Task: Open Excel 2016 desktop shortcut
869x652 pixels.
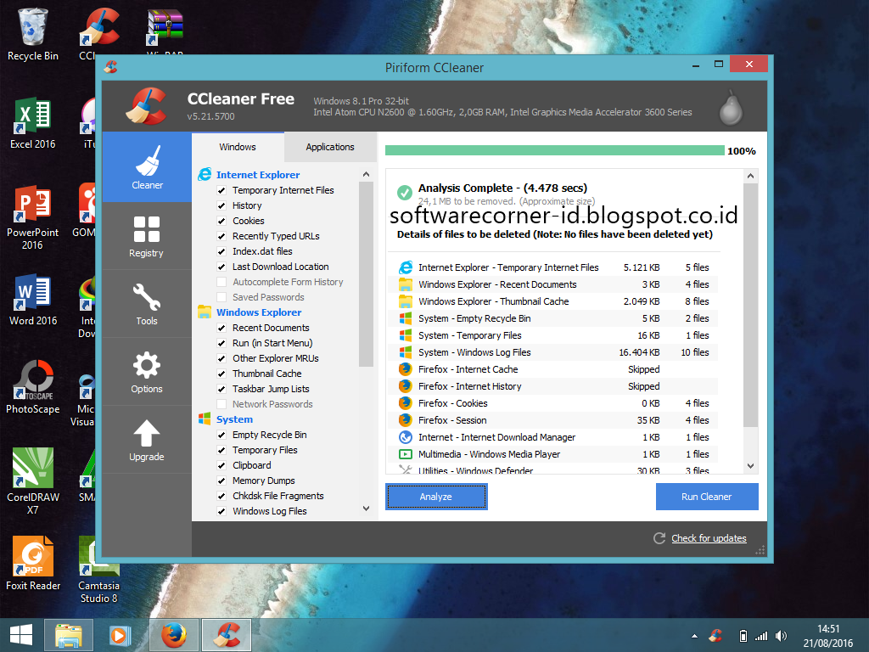Action: tap(33, 122)
